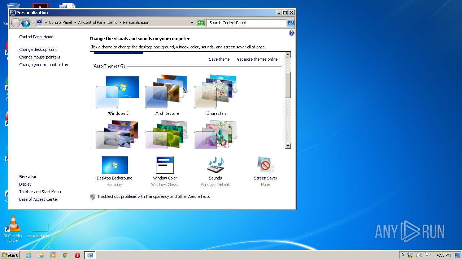This screenshot has height=260, width=462.
Task: Click the Personalization taskbar button
Action: point(90,255)
